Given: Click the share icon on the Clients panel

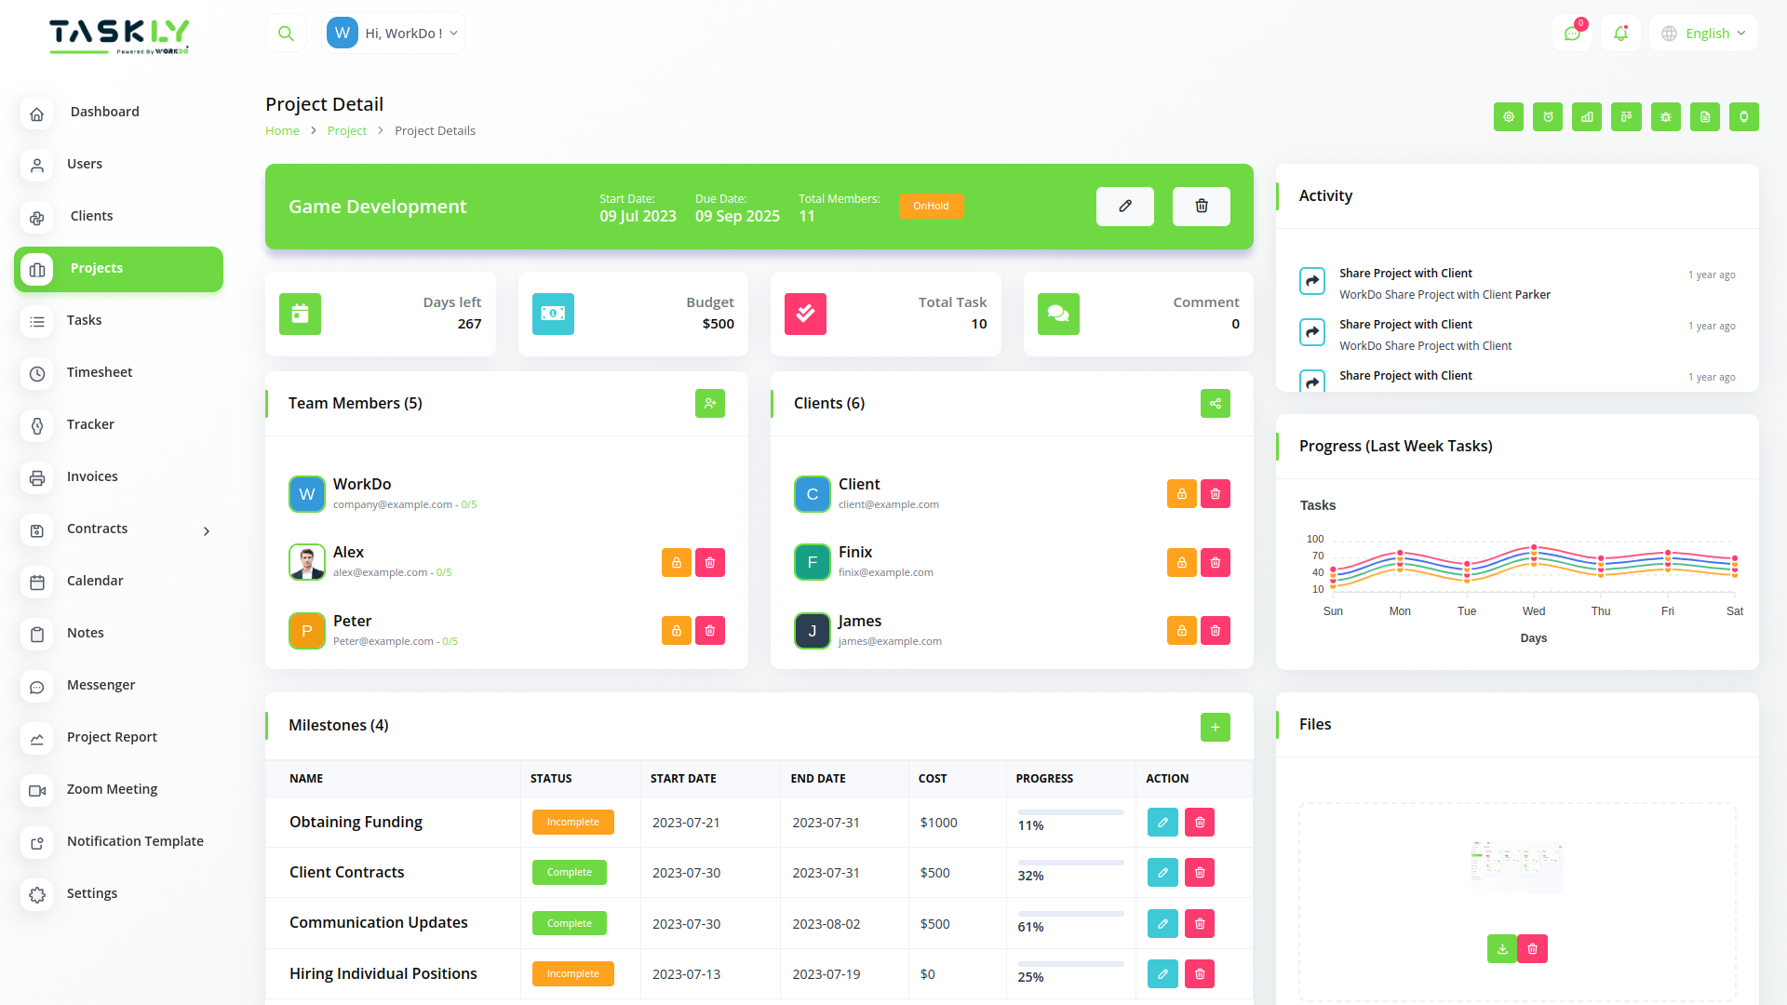Looking at the screenshot, I should (x=1215, y=403).
